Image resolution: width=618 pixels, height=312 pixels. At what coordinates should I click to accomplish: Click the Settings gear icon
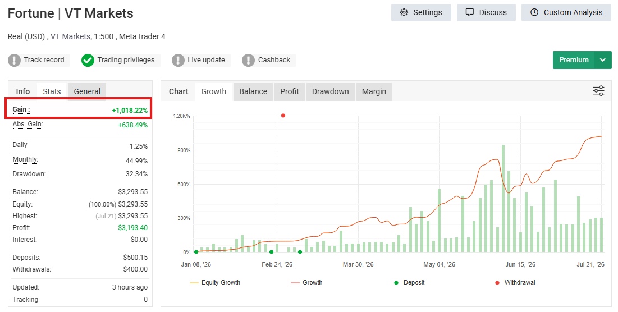click(x=404, y=12)
